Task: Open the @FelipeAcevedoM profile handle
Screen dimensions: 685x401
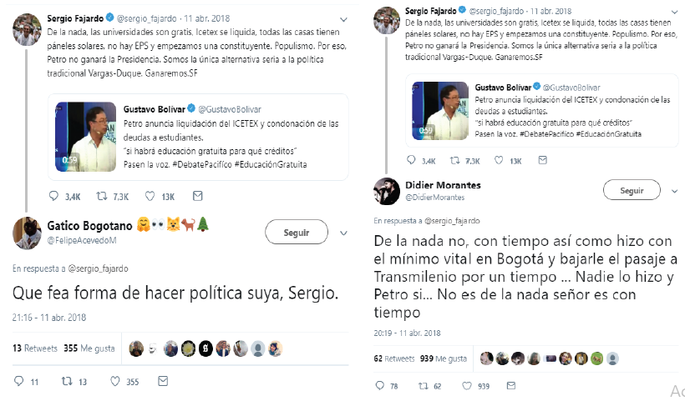Action: [x=82, y=240]
